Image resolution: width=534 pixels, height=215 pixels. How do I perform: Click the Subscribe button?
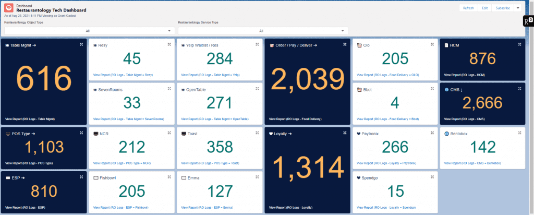tap(503, 8)
